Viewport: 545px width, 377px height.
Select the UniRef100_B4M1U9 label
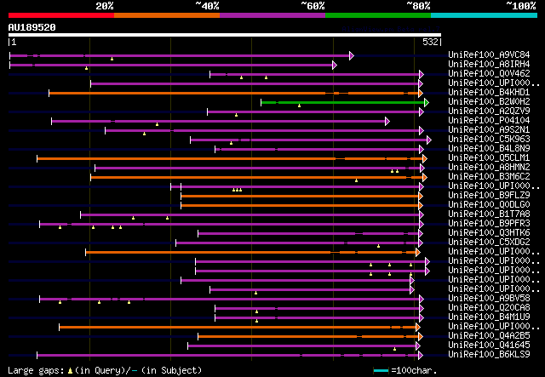coord(489,317)
